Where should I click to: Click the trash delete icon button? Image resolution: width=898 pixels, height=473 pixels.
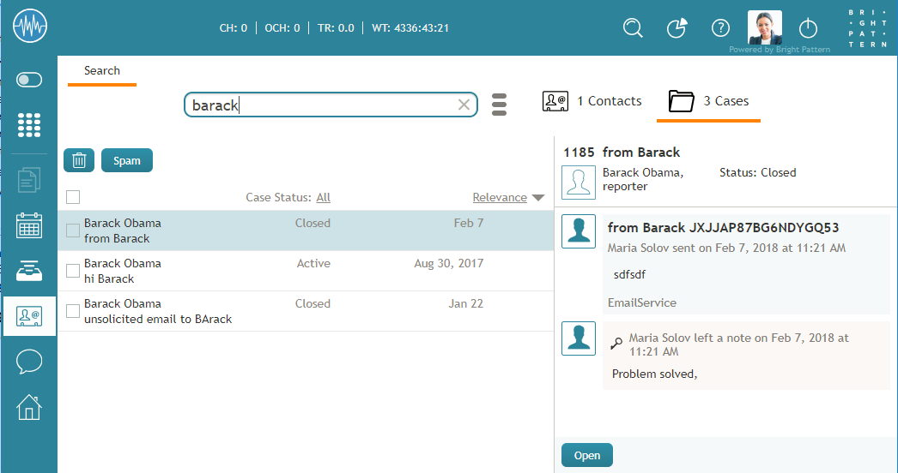pyautogui.click(x=79, y=160)
